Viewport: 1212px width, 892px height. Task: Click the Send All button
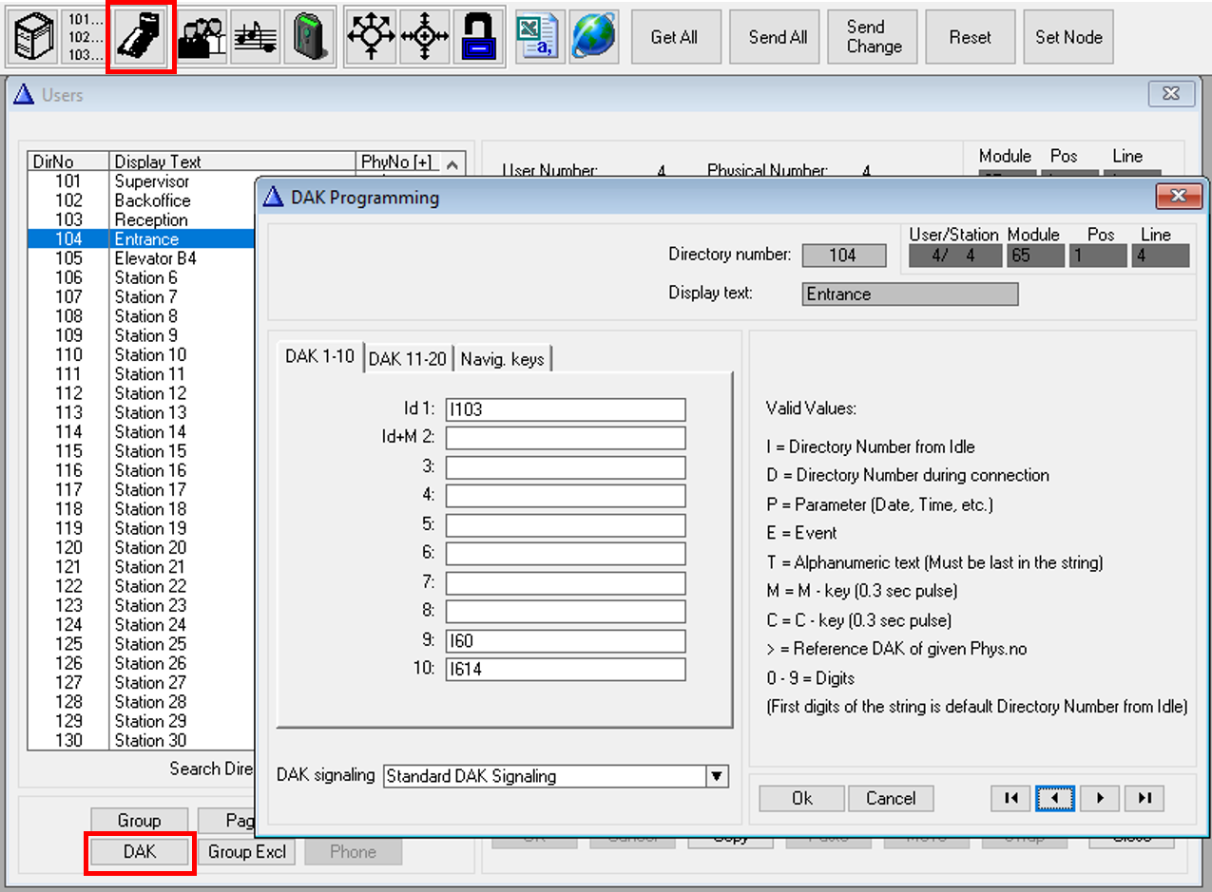(x=778, y=37)
